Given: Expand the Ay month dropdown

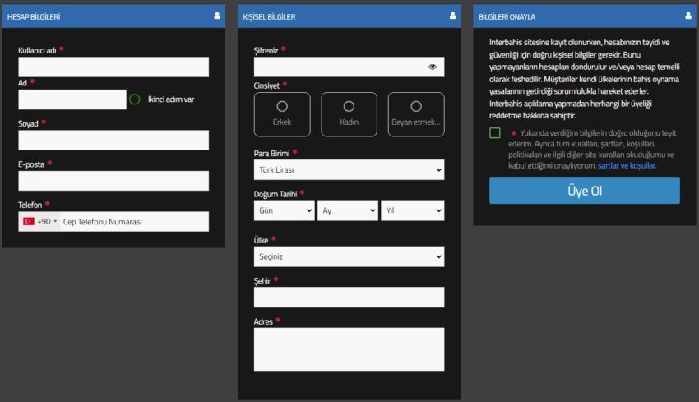Looking at the screenshot, I should click(x=348, y=210).
